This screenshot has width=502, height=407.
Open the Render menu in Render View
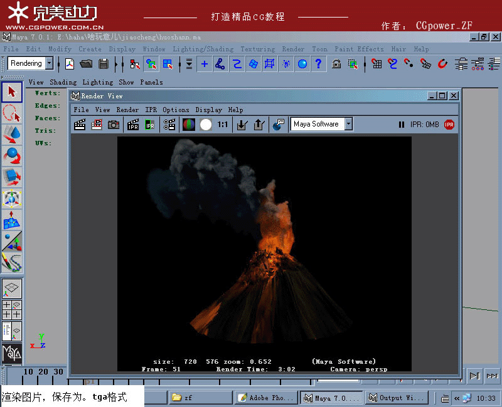pos(128,110)
